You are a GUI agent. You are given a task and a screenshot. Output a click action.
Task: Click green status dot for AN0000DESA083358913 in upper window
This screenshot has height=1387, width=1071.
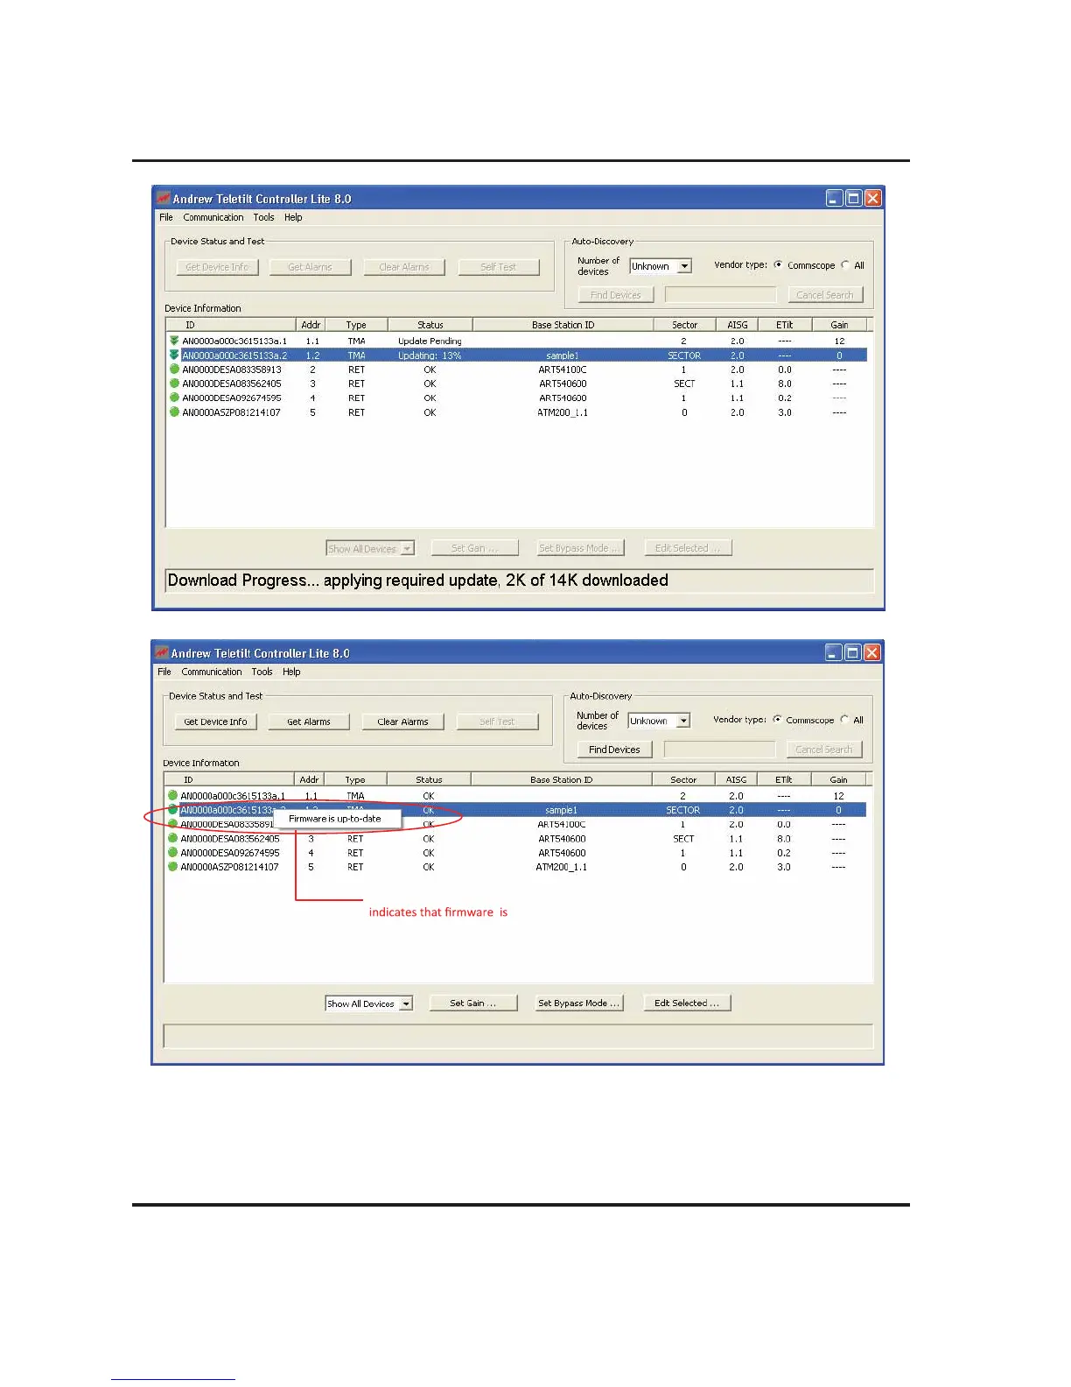pos(174,370)
